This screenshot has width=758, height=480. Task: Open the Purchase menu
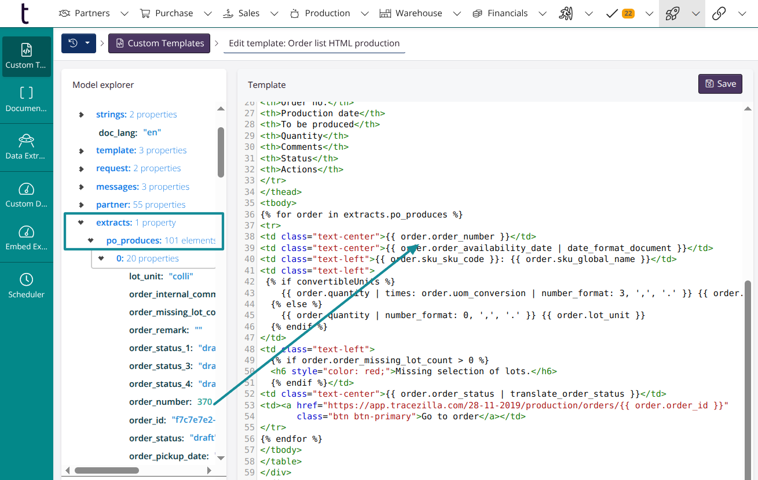[166, 13]
